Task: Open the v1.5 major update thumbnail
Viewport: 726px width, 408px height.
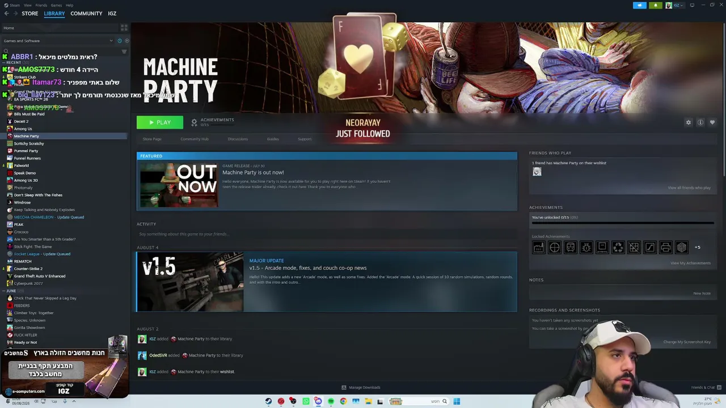Action: point(191,282)
